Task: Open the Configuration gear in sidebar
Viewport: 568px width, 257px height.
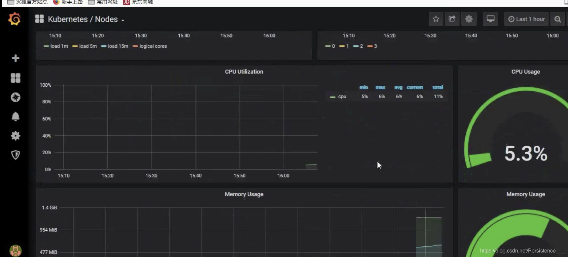Action: [16, 135]
